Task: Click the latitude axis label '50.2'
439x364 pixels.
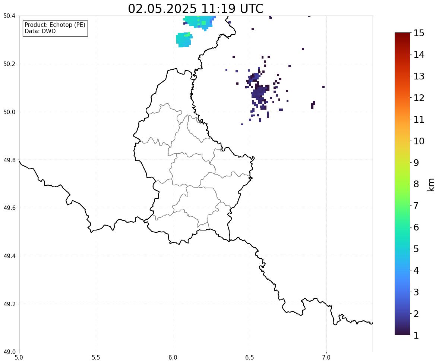Action: 9,64
